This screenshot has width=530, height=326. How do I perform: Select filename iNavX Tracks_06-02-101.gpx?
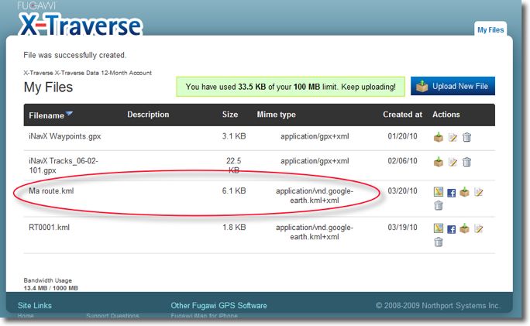64,166
